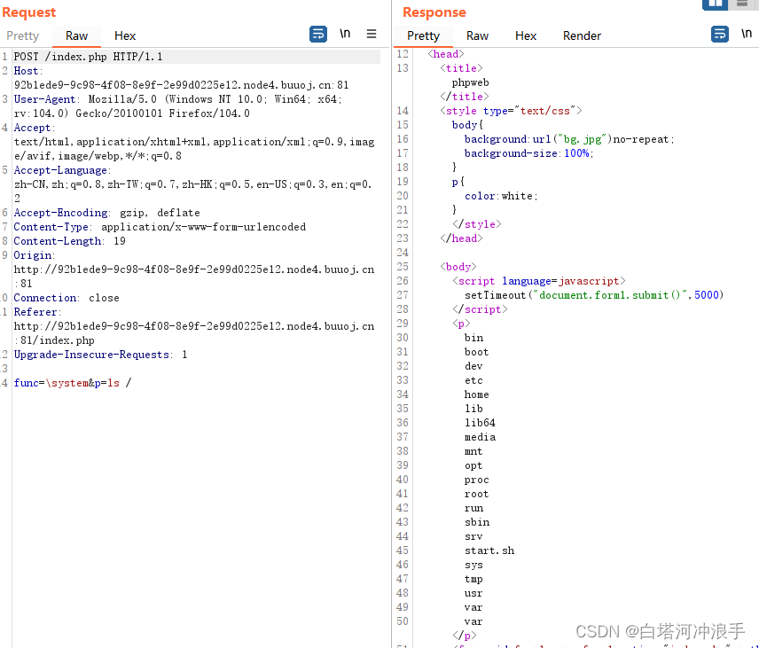
Task: Click the 'etc' directory line in response
Action: click(473, 380)
